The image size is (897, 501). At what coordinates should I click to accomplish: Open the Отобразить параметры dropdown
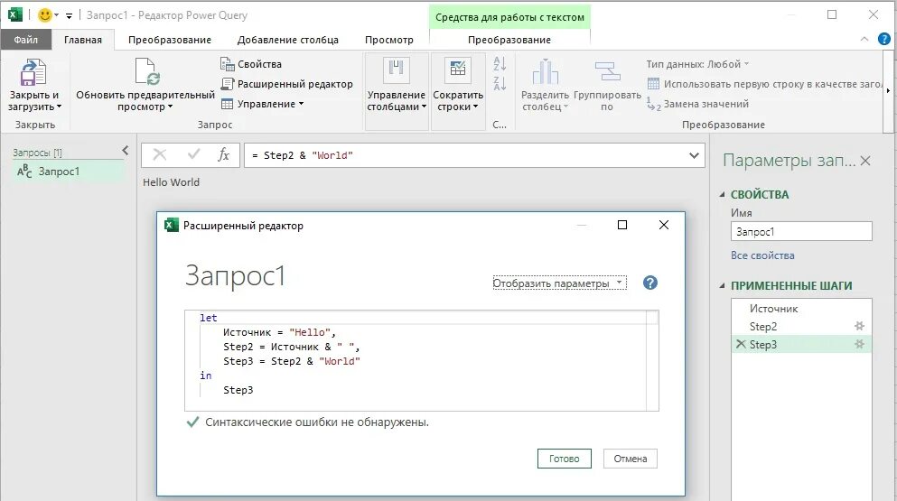(x=559, y=283)
